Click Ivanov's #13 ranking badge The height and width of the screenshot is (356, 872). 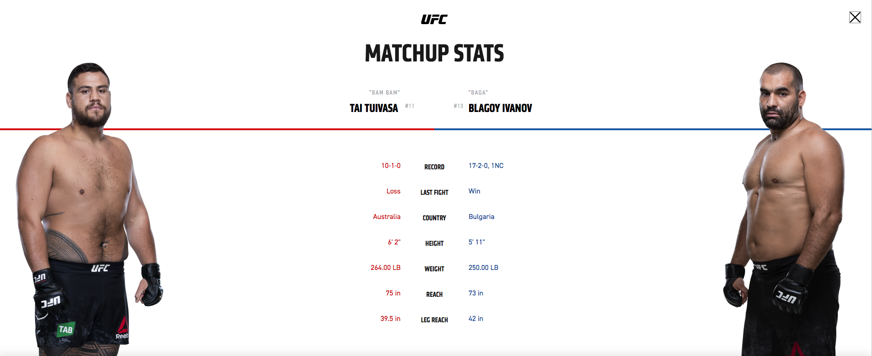(458, 106)
